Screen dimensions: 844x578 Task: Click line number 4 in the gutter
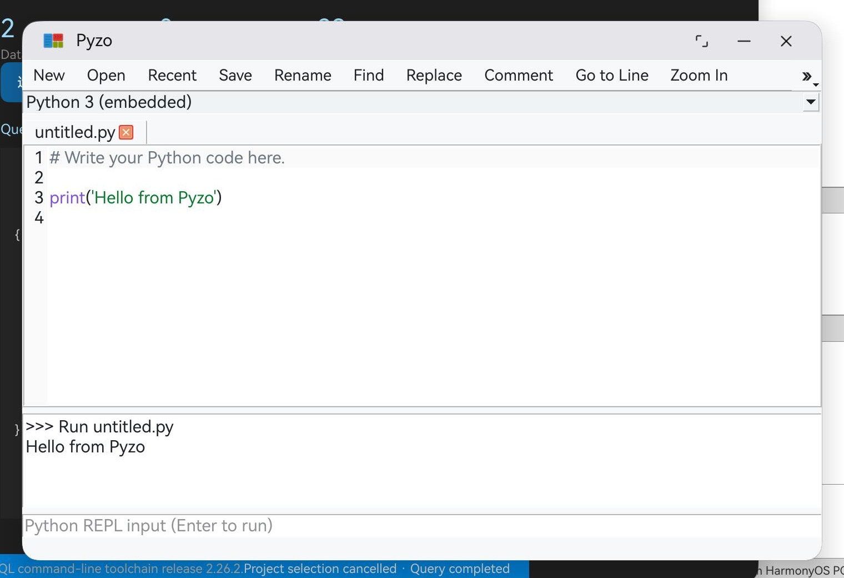click(x=39, y=218)
